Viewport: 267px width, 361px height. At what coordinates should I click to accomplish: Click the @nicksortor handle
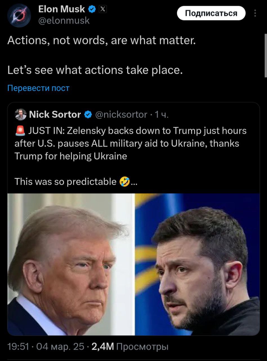(x=122, y=115)
